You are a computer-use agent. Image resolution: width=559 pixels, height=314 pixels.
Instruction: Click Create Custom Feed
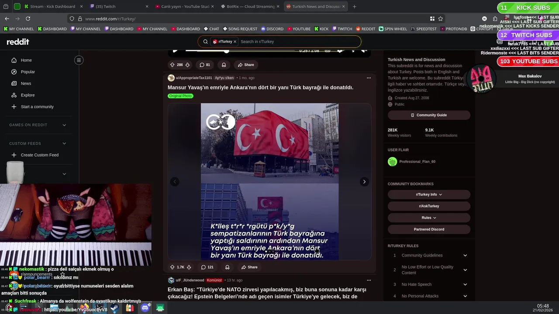pyautogui.click(x=39, y=155)
